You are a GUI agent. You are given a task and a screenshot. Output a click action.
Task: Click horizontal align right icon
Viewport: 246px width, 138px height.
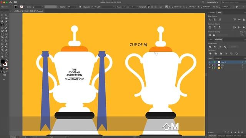coord(219,20)
